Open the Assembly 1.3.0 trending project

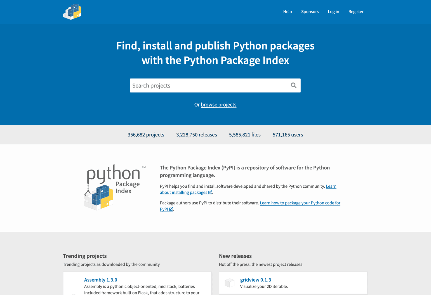[100, 280]
